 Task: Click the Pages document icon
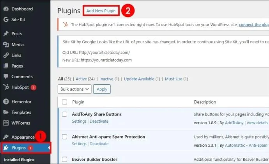(x=6, y=66)
